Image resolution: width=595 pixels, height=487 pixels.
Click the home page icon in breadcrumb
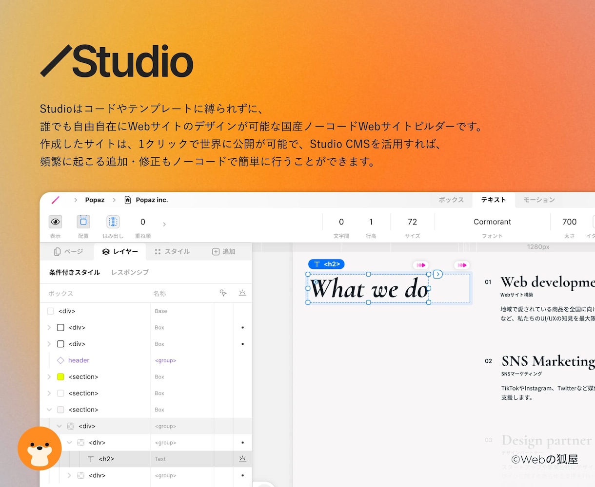click(x=128, y=200)
